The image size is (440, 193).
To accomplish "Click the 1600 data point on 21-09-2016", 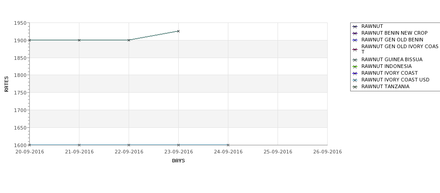I will 79,145.
